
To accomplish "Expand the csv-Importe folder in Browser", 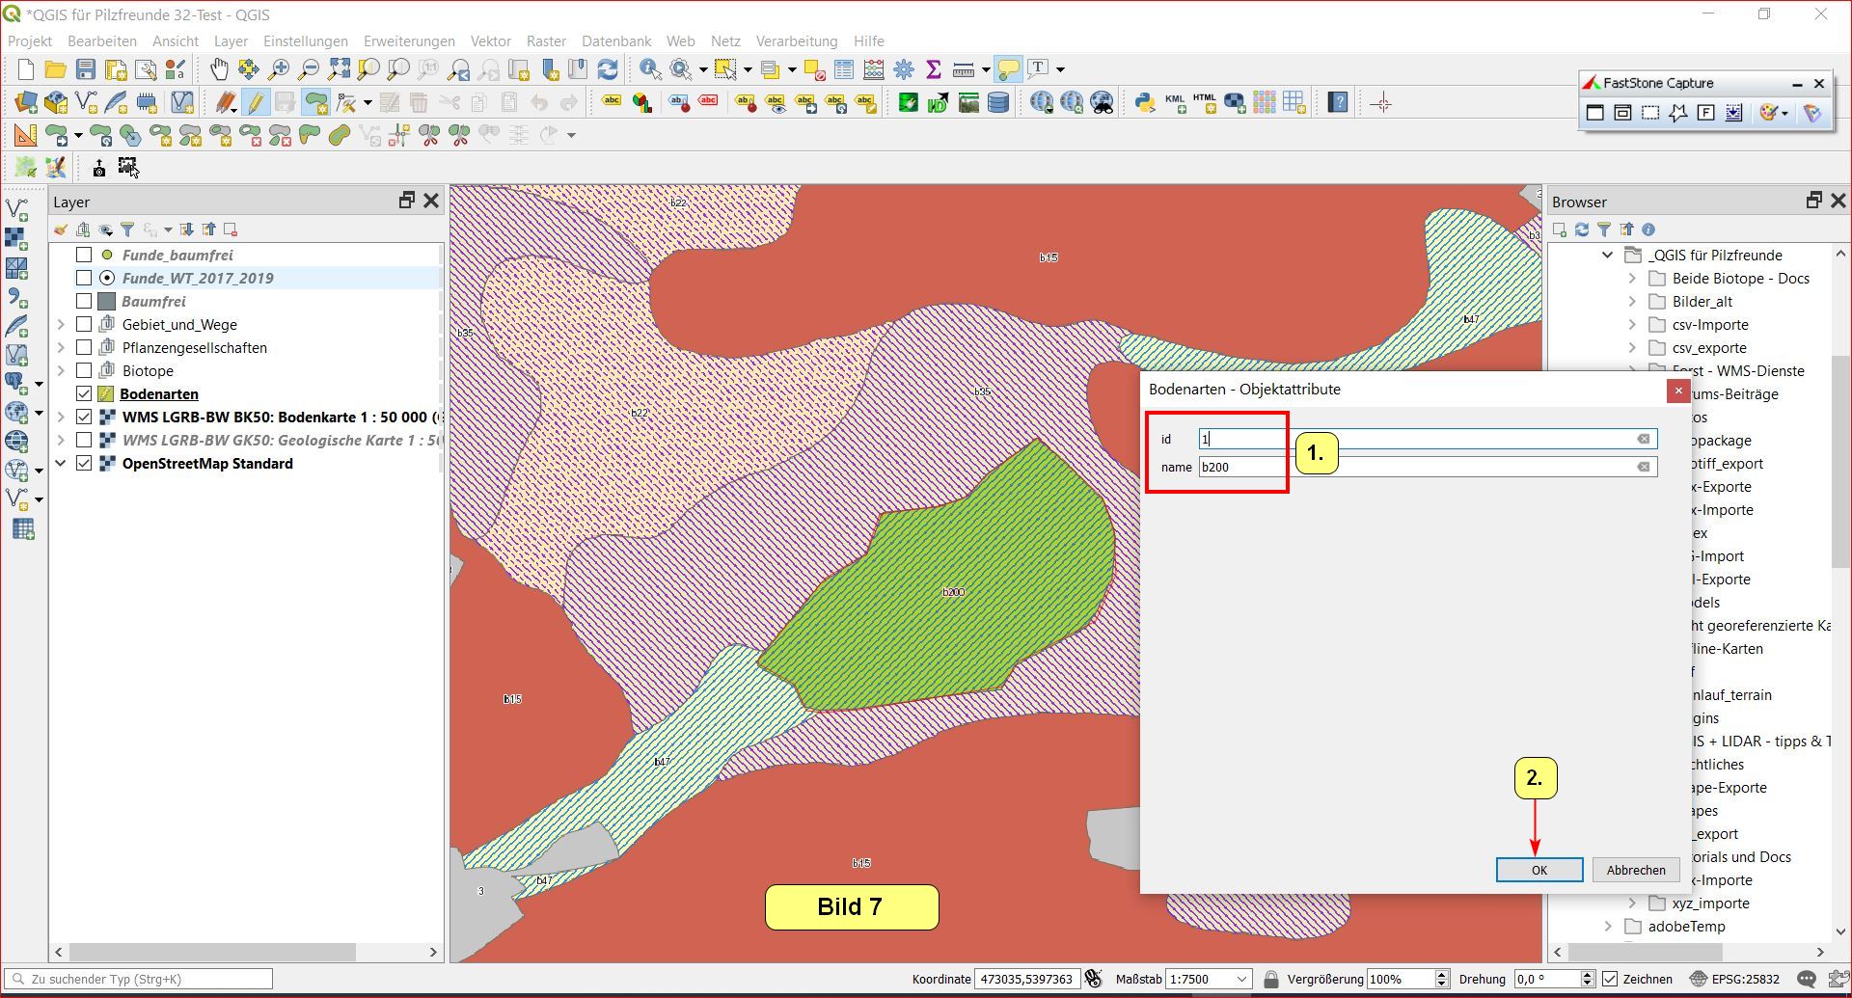I will pos(1632,324).
